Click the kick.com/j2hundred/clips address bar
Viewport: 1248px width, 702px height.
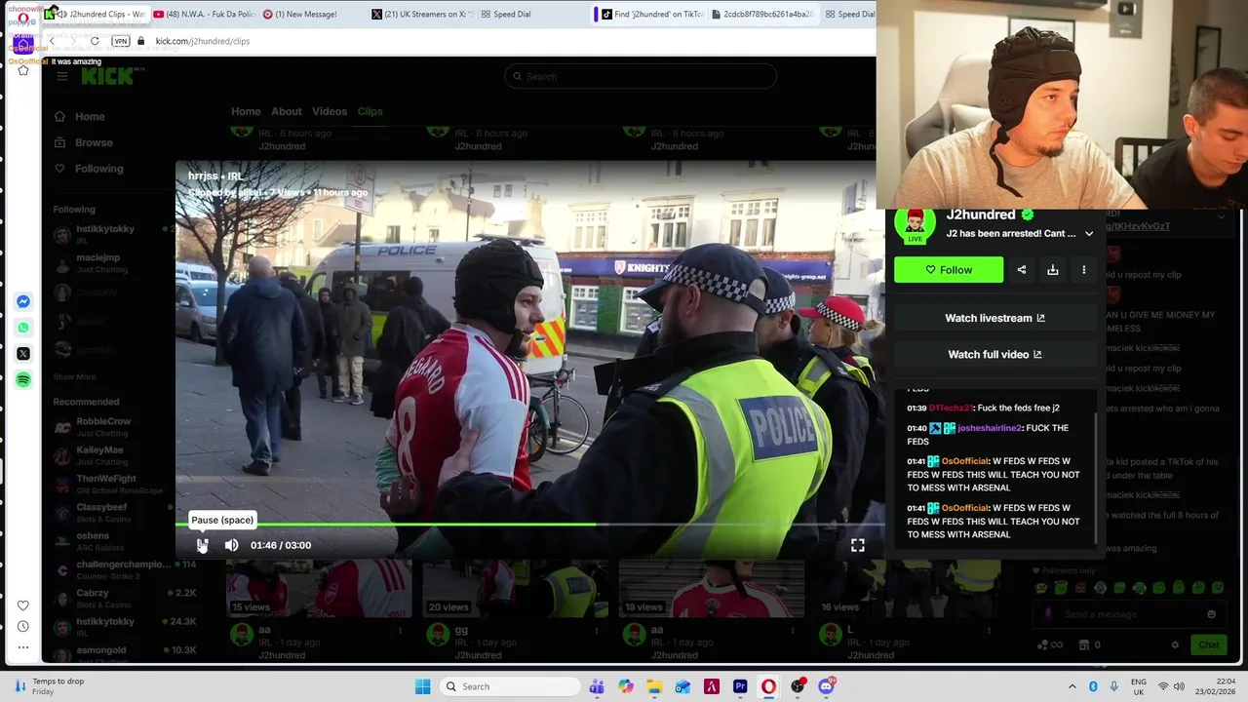click(203, 41)
